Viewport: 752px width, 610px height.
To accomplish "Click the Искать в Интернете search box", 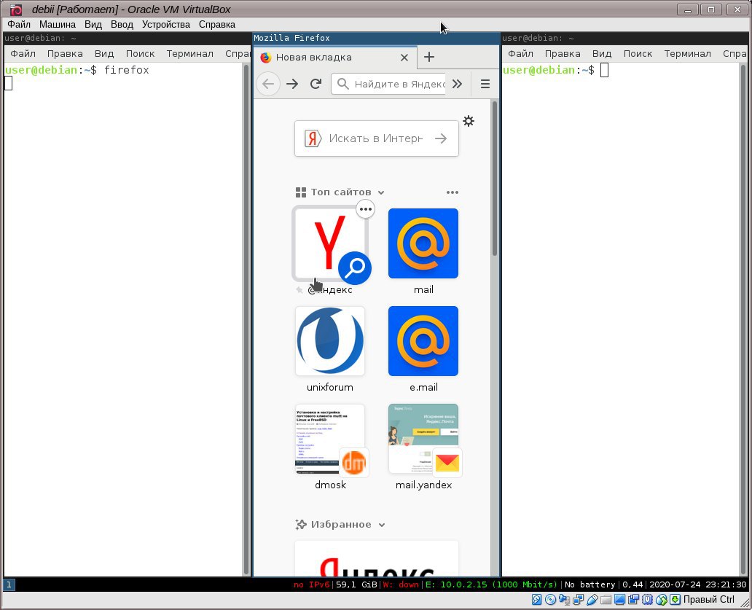I will (377, 138).
